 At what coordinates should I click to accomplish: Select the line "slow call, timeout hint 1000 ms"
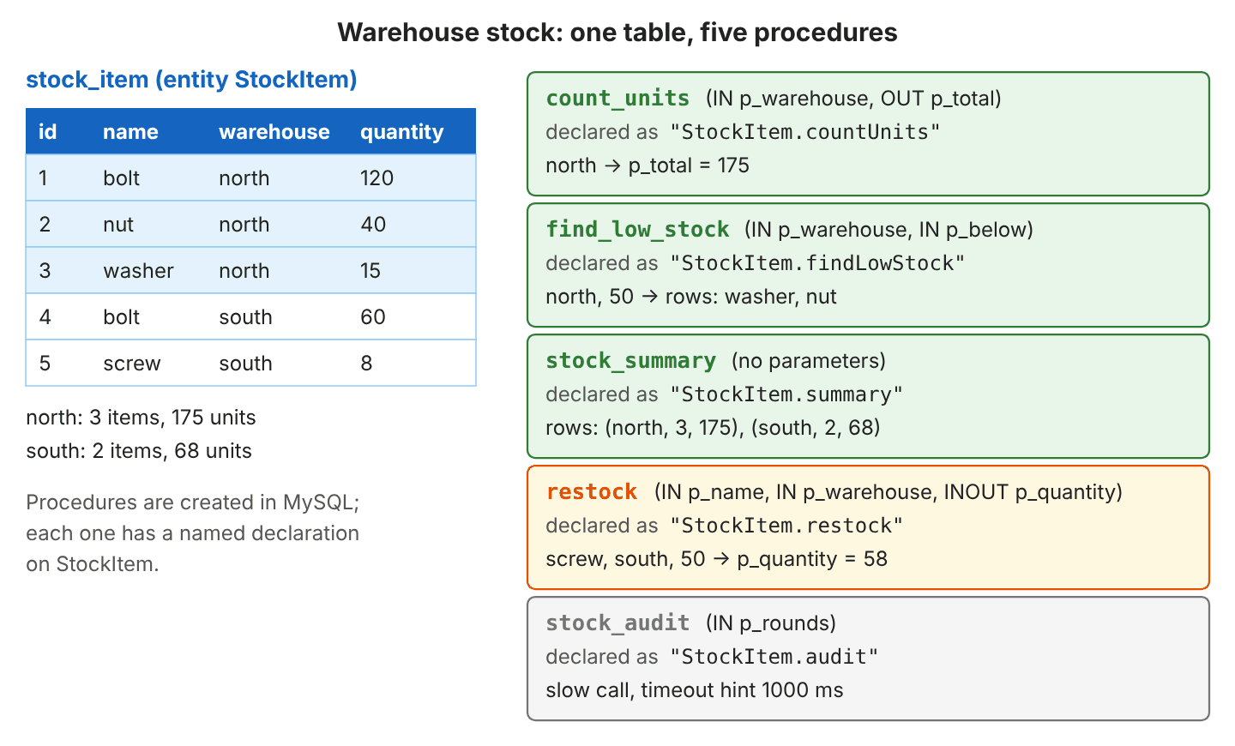(695, 690)
